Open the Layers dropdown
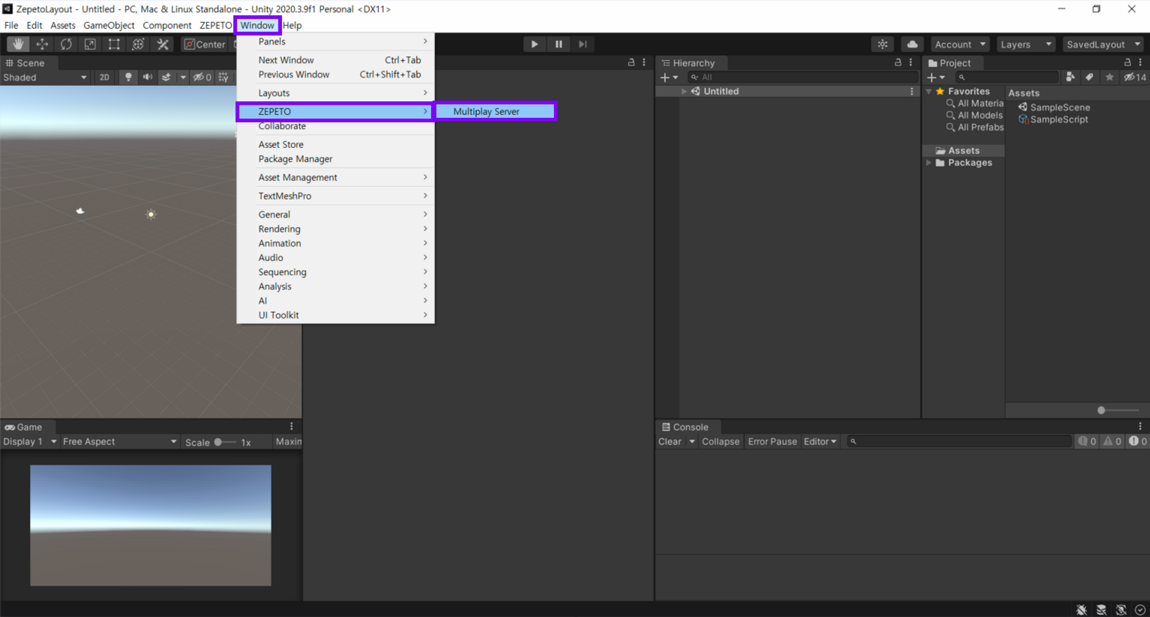Image resolution: width=1150 pixels, height=617 pixels. (x=1026, y=44)
